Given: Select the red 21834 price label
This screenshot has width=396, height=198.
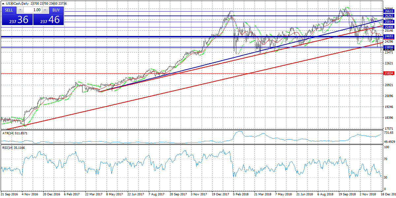Looking at the screenshot, I should (x=389, y=73).
